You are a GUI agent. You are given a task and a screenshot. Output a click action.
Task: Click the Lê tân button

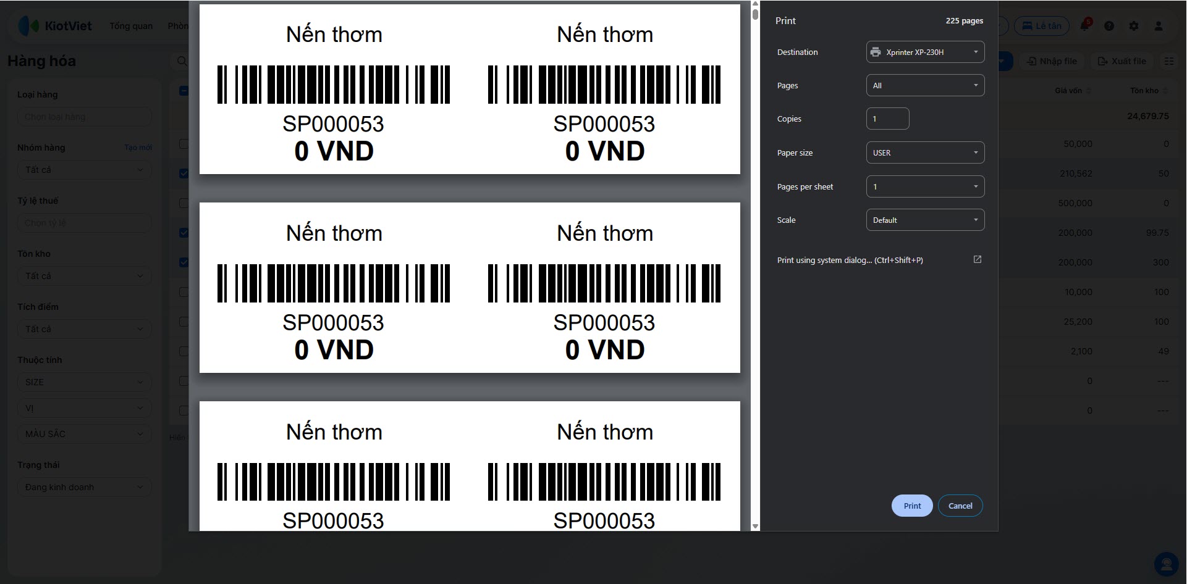click(1041, 26)
